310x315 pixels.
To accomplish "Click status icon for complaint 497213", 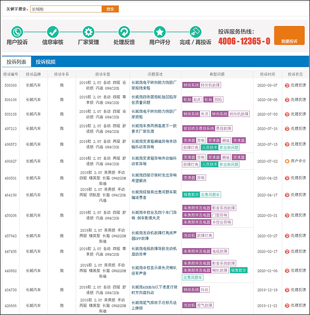I will point(287,129).
